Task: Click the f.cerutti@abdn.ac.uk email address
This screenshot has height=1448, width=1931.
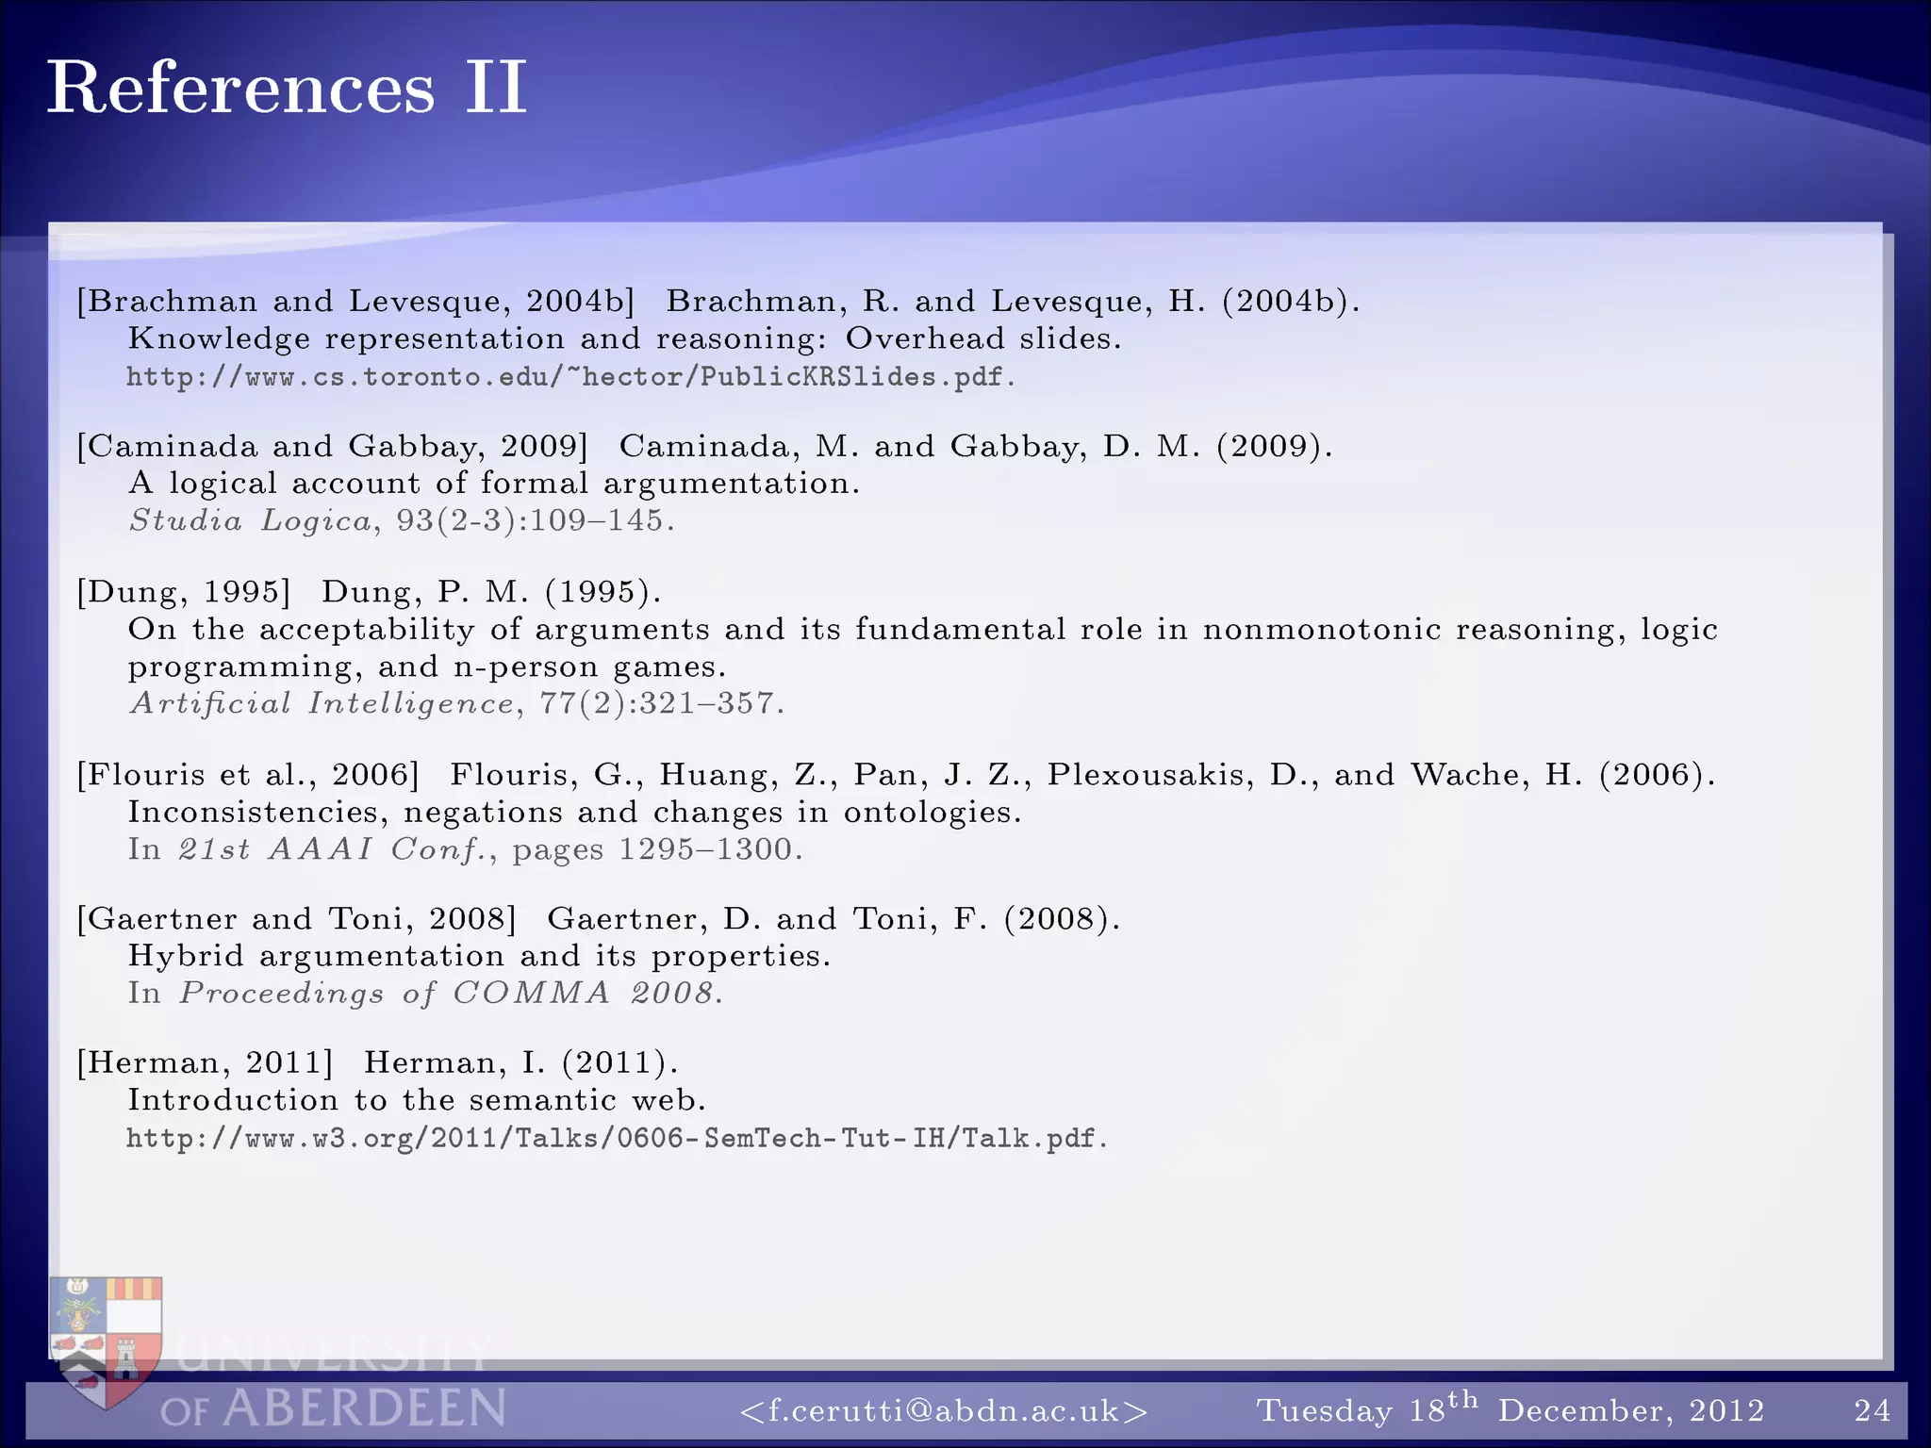Action: point(945,1410)
